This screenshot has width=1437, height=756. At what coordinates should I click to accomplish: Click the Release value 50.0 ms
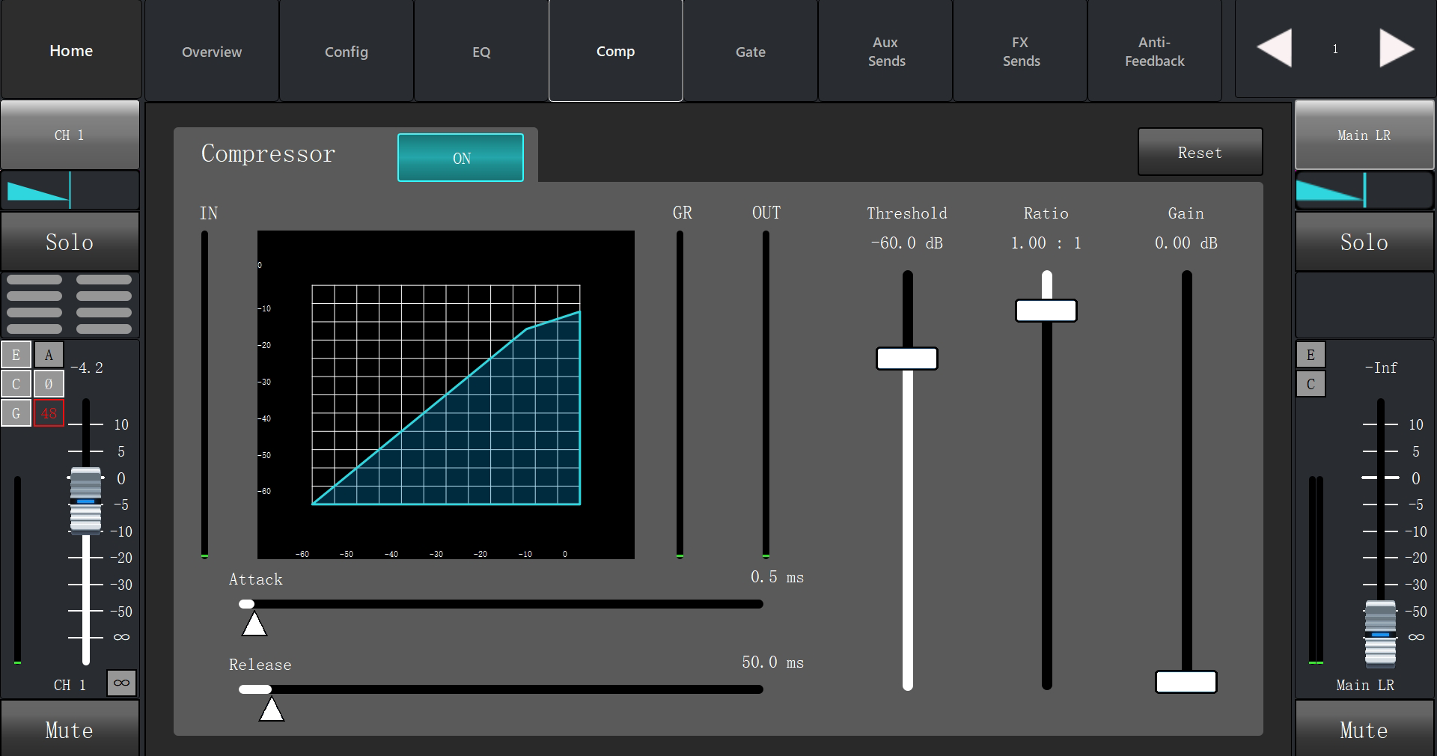772,662
